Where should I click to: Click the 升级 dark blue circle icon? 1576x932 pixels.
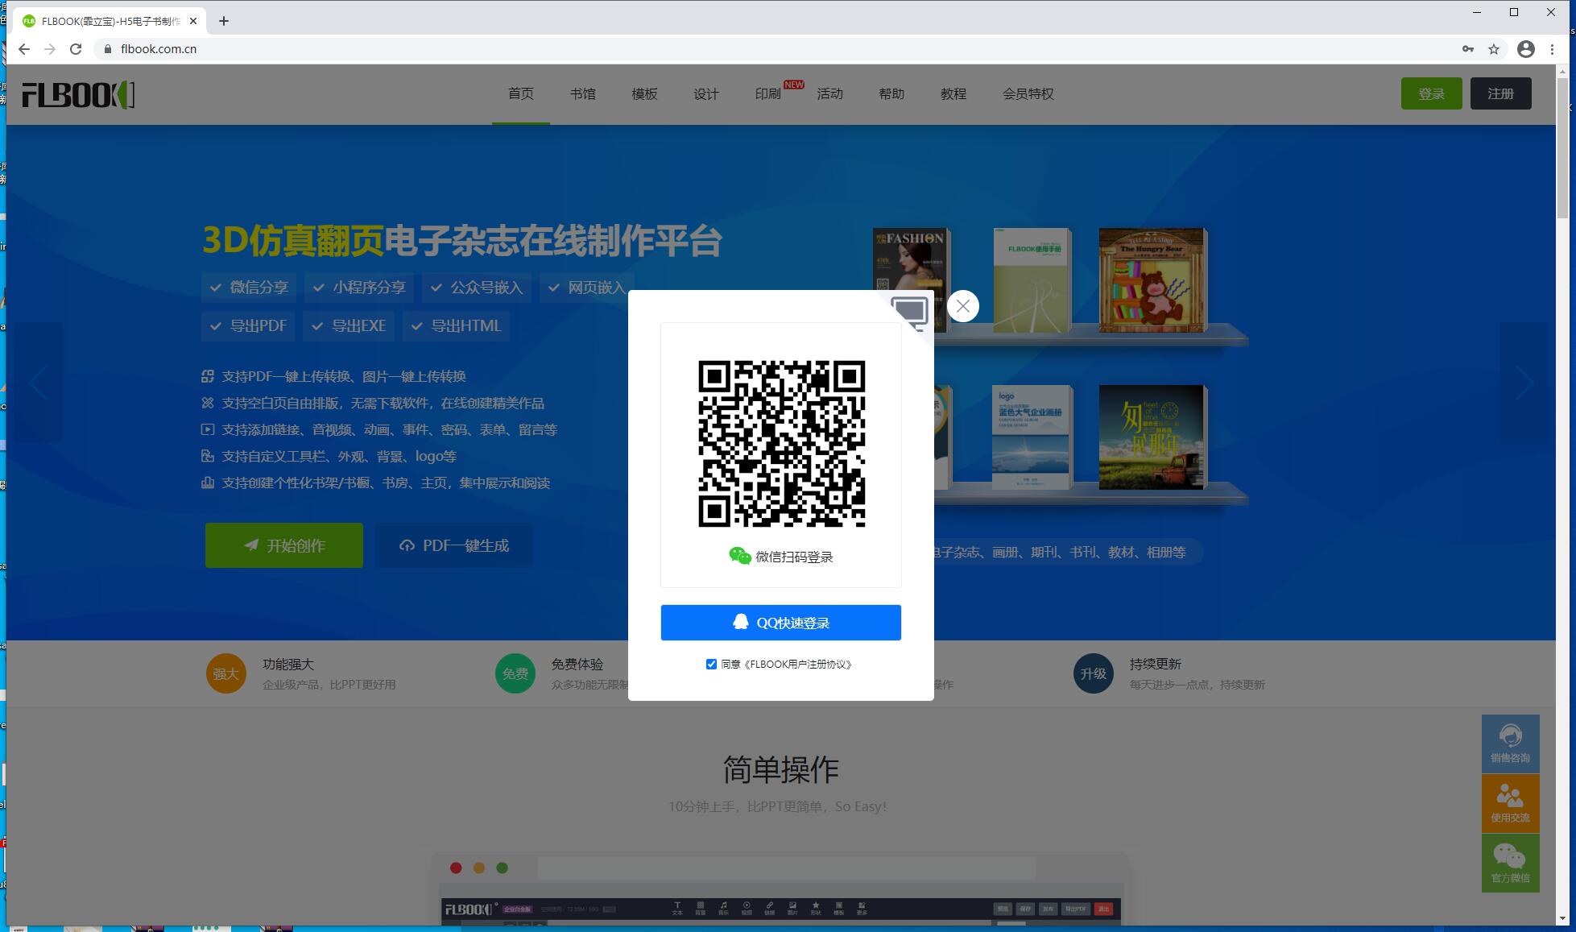[x=1094, y=673]
